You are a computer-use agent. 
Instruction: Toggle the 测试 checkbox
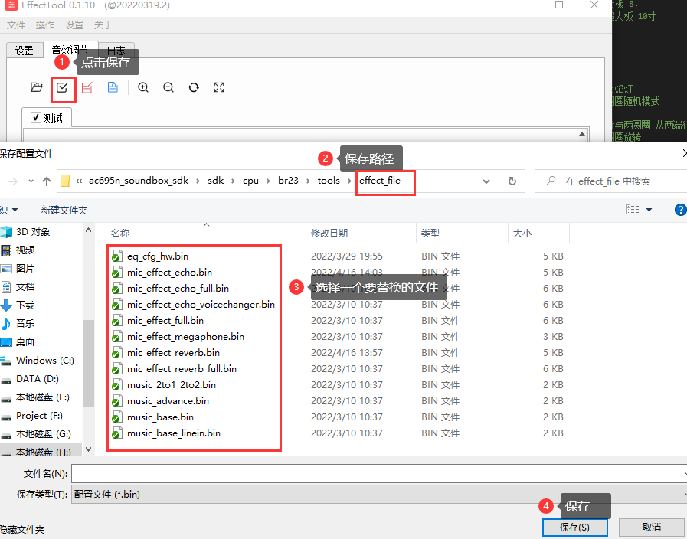click(x=36, y=117)
